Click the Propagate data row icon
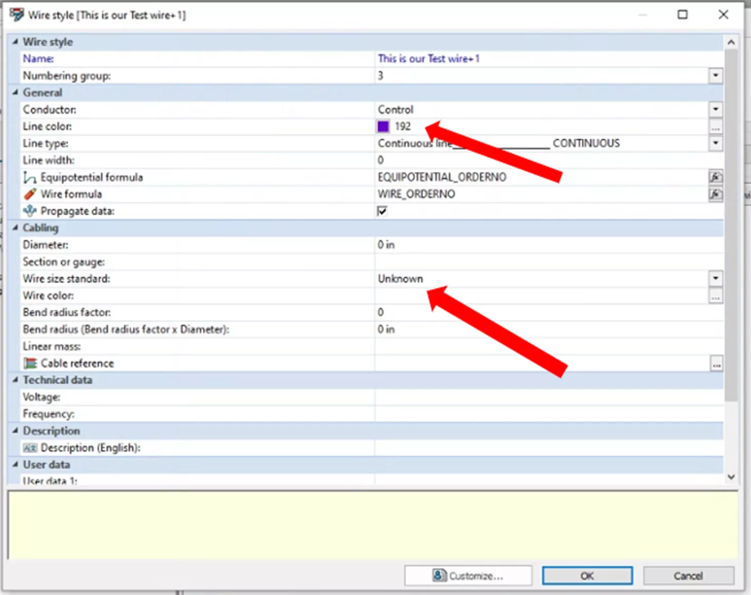The width and height of the screenshot is (751, 595). (30, 211)
